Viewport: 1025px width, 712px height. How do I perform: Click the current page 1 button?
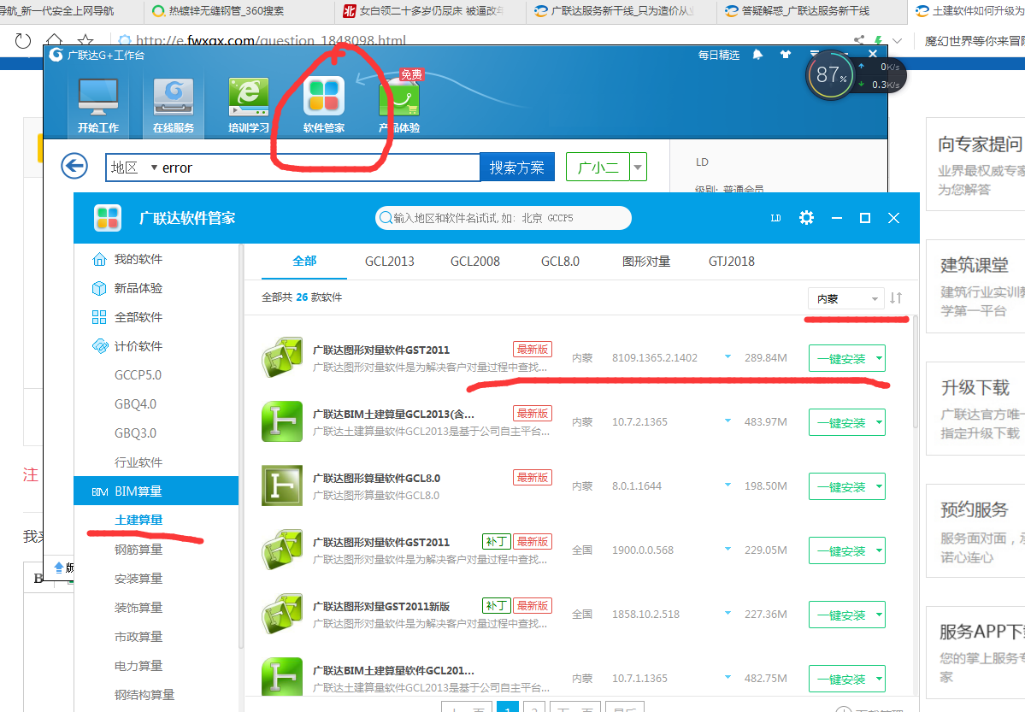507,707
